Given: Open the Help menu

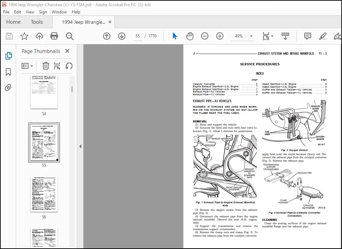Looking at the screenshot, I should pos(76,12).
